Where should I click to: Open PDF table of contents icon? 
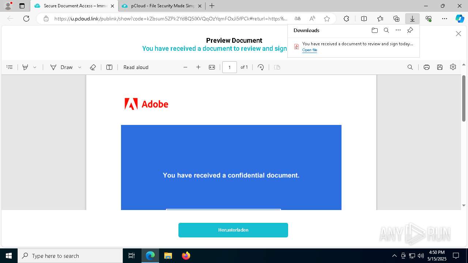pyautogui.click(x=10, y=67)
